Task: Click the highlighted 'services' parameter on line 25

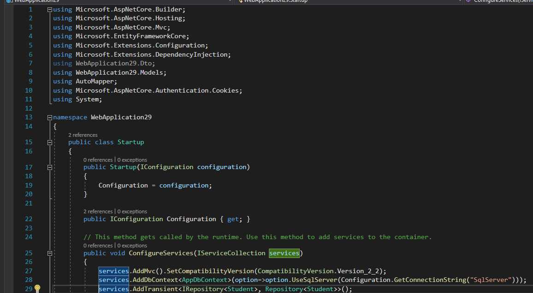Action: [284, 253]
